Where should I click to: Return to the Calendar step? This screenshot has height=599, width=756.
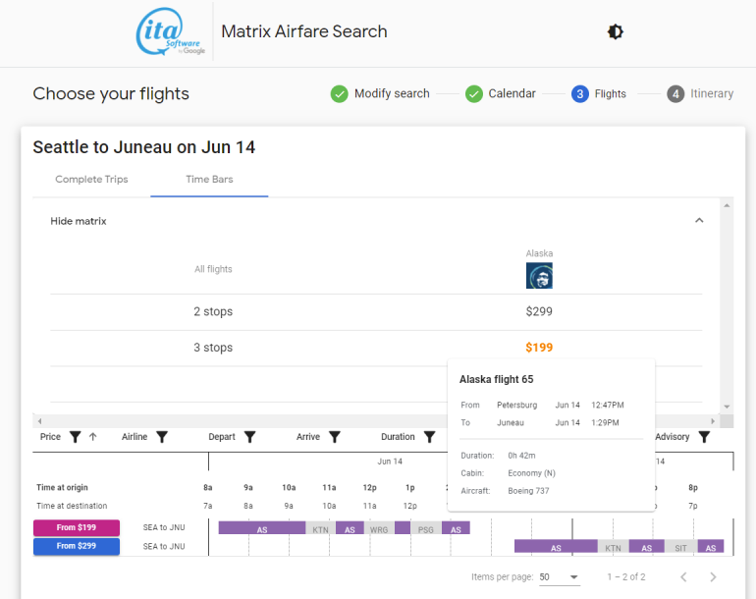click(x=501, y=94)
